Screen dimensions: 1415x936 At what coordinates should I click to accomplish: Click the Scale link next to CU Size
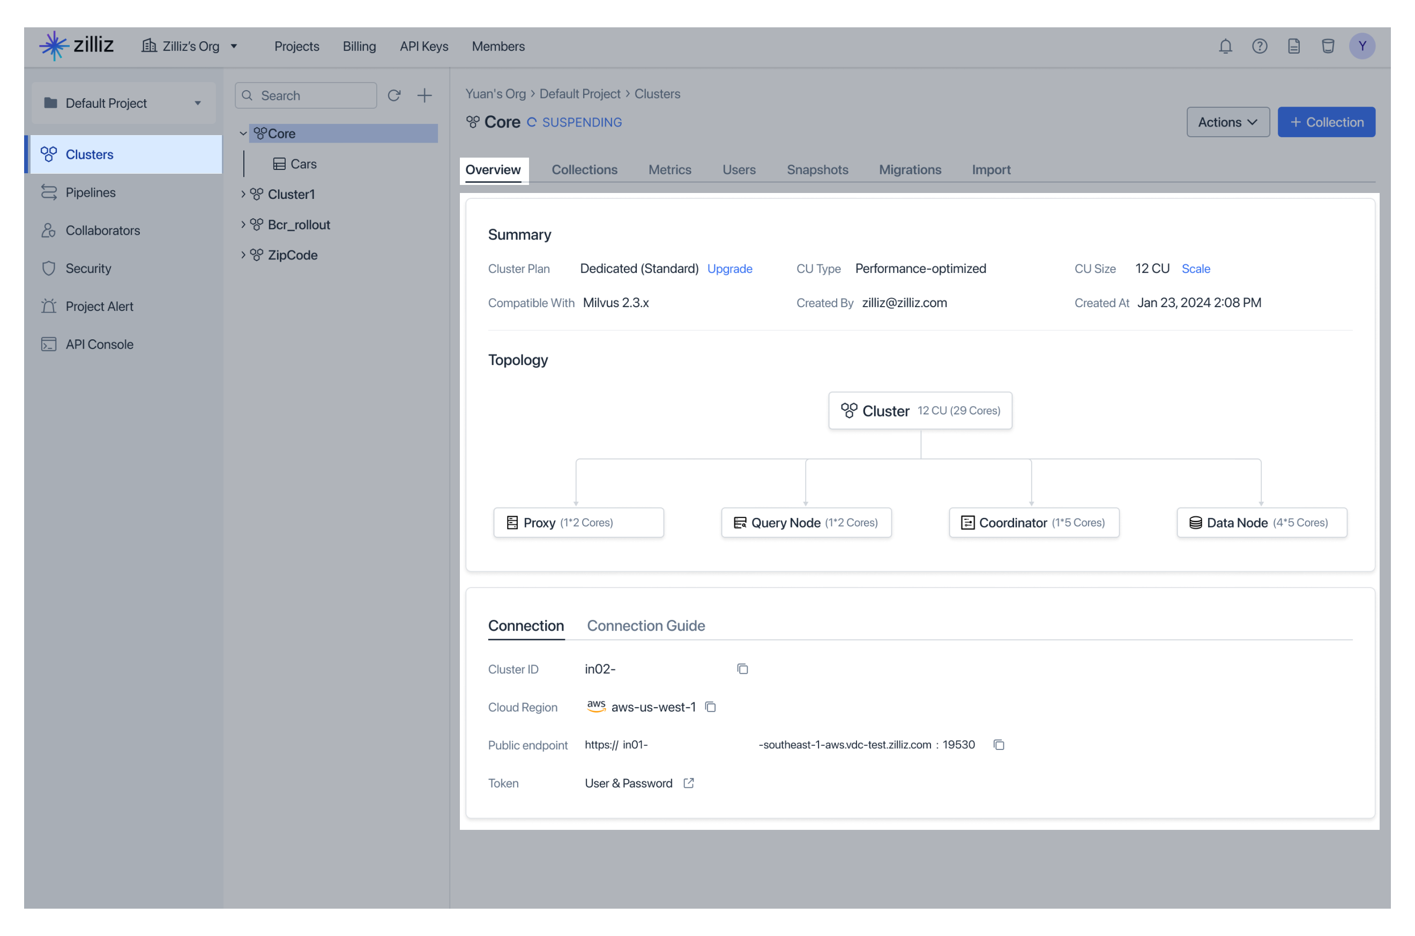pos(1196,270)
